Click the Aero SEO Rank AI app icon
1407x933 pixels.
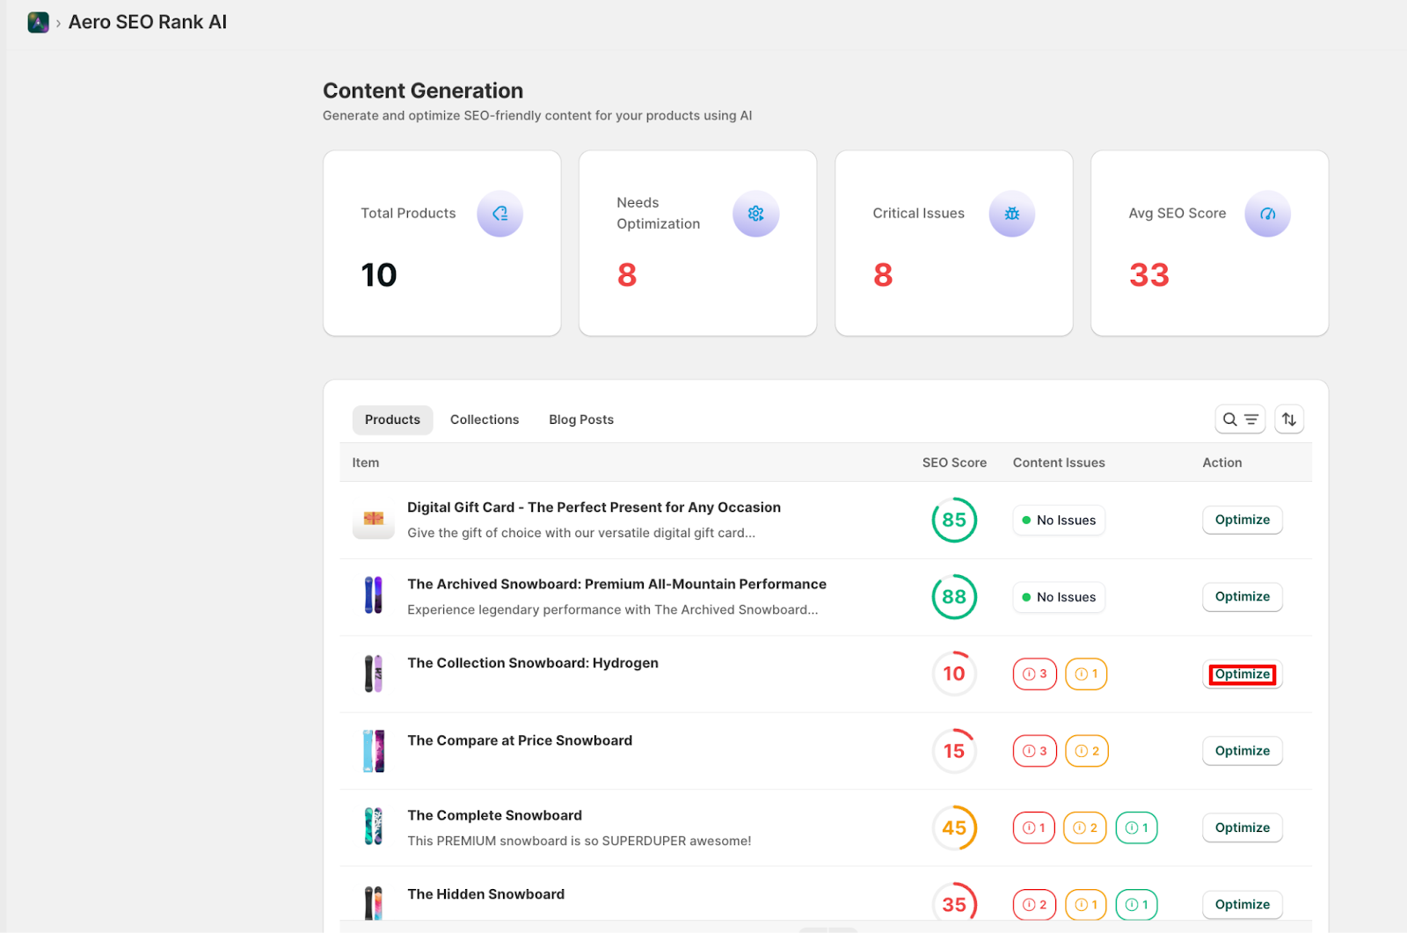(x=38, y=23)
